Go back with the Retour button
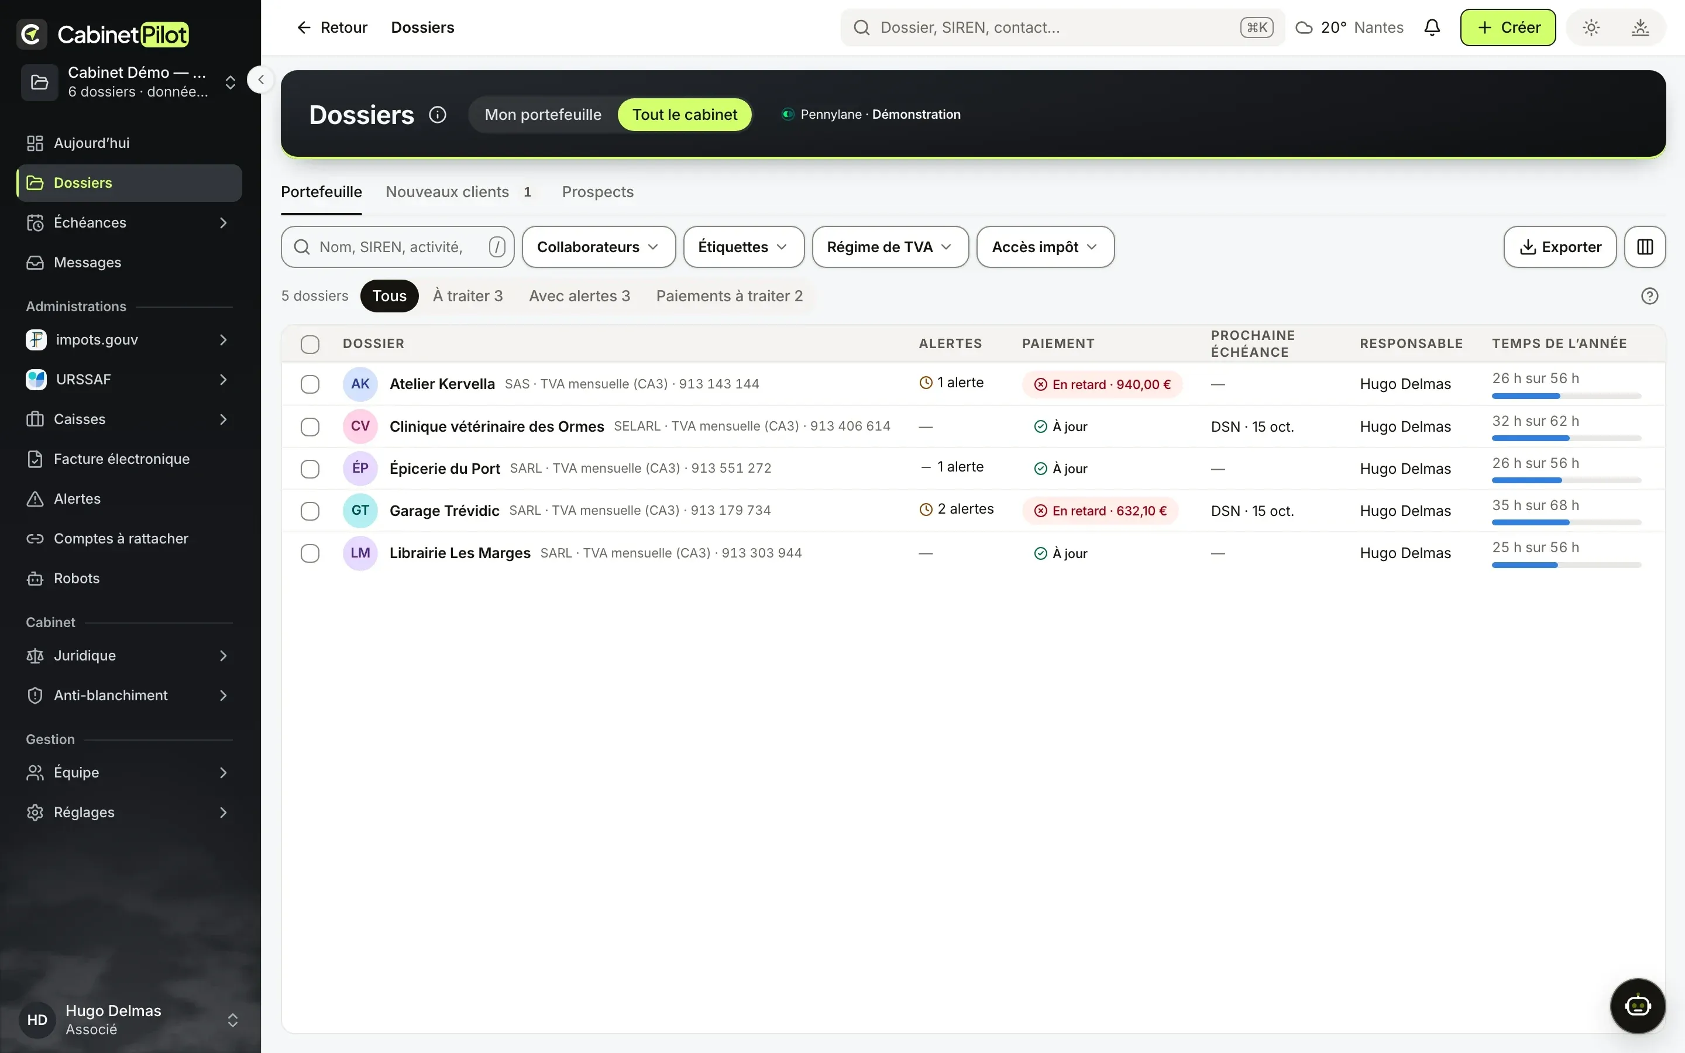Screen dimensions: 1685x1053 [332, 27]
